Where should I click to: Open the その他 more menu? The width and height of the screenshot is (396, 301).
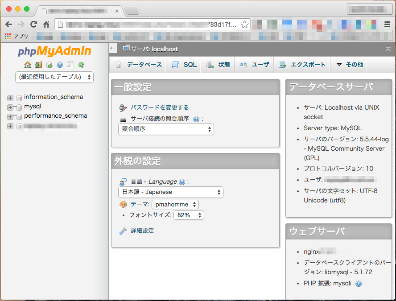pyautogui.click(x=350, y=65)
